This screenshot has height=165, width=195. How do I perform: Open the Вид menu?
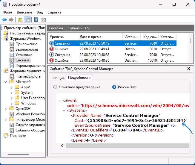coord(40,12)
